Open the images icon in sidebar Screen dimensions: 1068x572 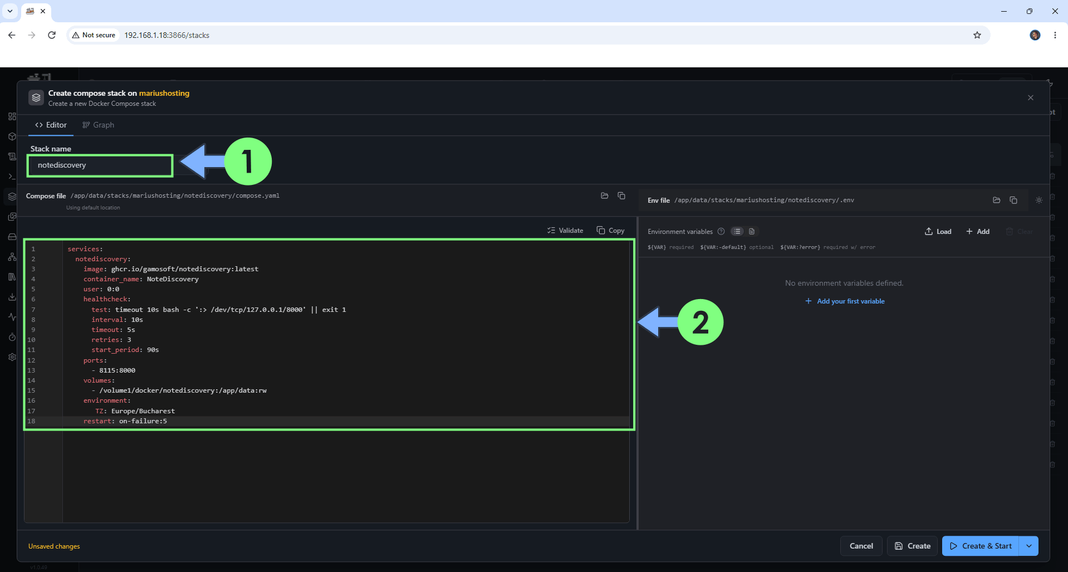click(x=12, y=217)
